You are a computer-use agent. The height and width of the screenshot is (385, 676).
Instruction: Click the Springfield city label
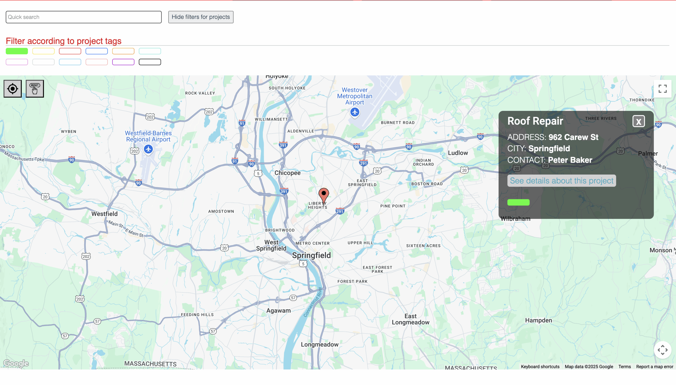click(311, 255)
